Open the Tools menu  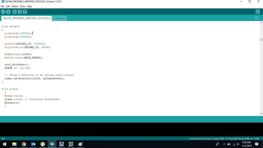point(23,6)
